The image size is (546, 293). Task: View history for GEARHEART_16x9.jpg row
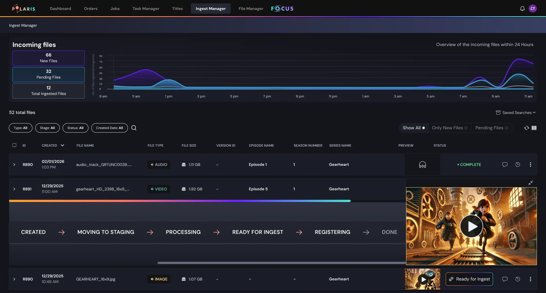tap(518, 279)
